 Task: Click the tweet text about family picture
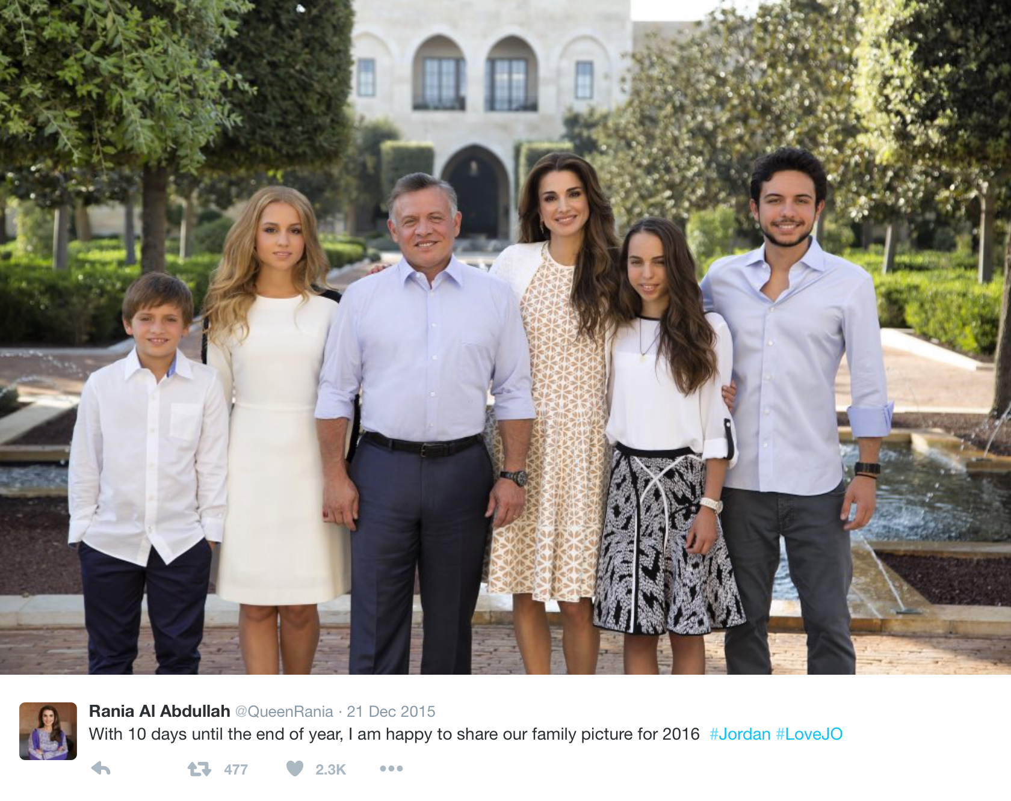[x=394, y=734]
